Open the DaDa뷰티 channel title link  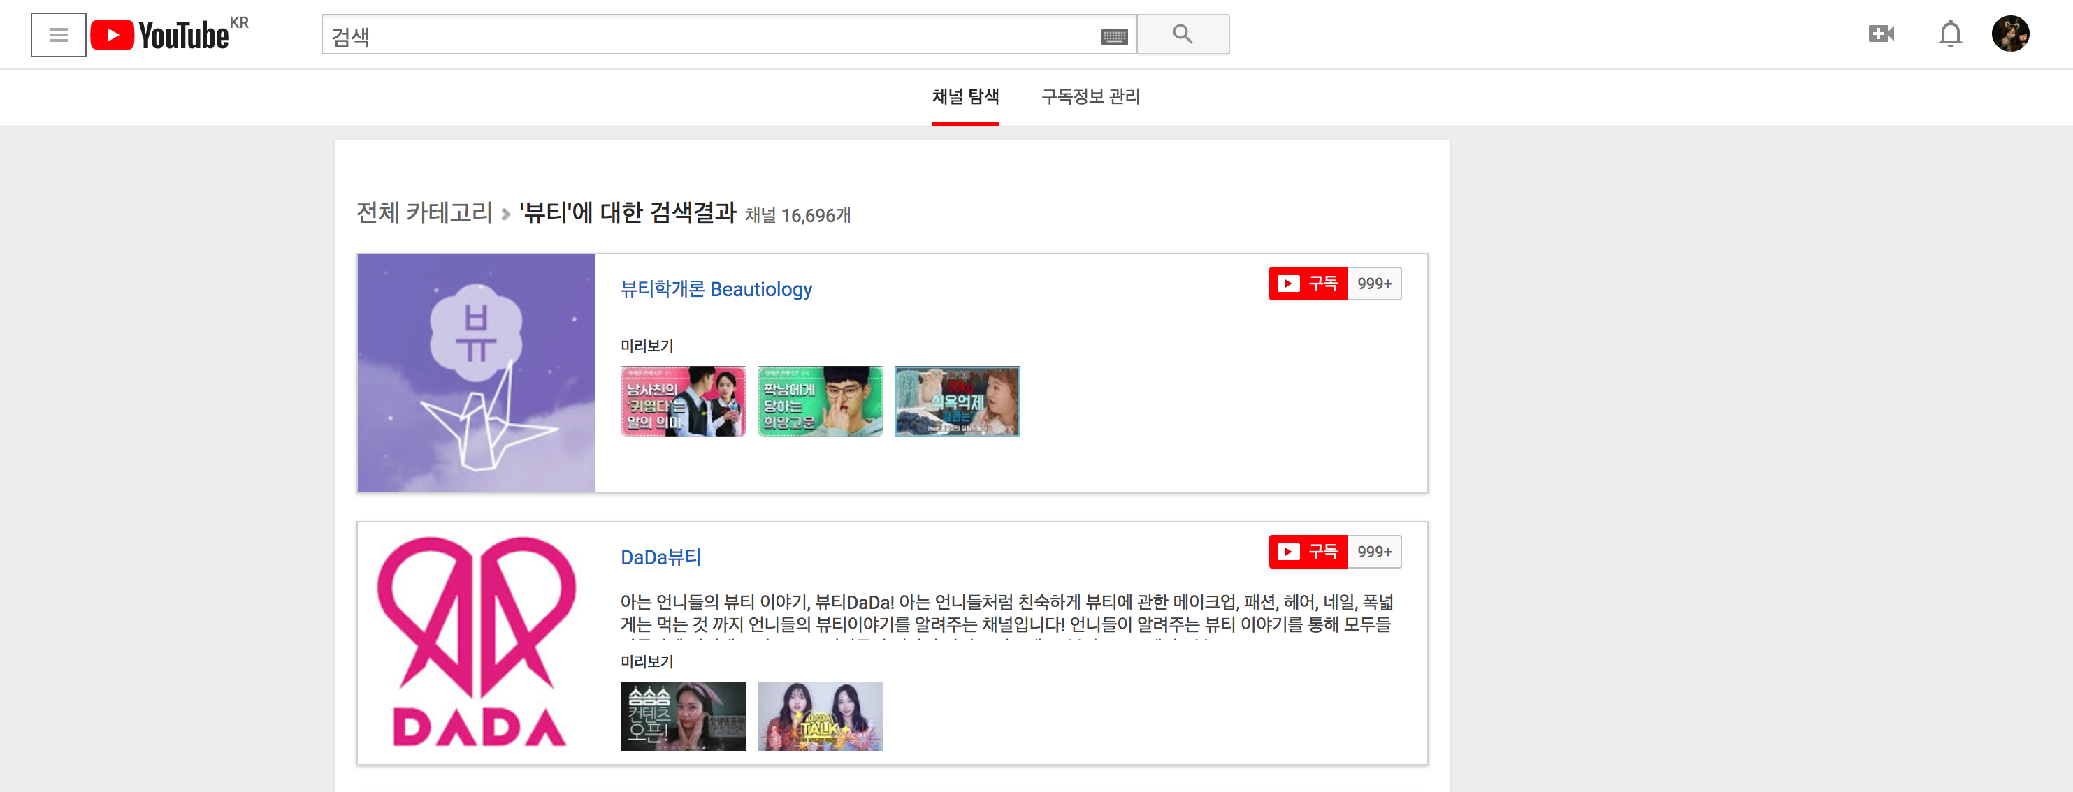(660, 557)
